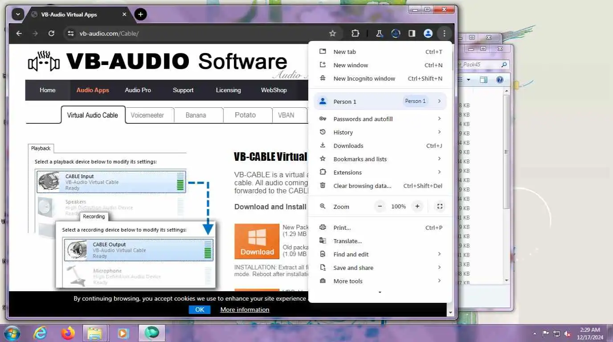This screenshot has height=342, width=613.
Task: Expand the History submenu
Action: point(380,132)
